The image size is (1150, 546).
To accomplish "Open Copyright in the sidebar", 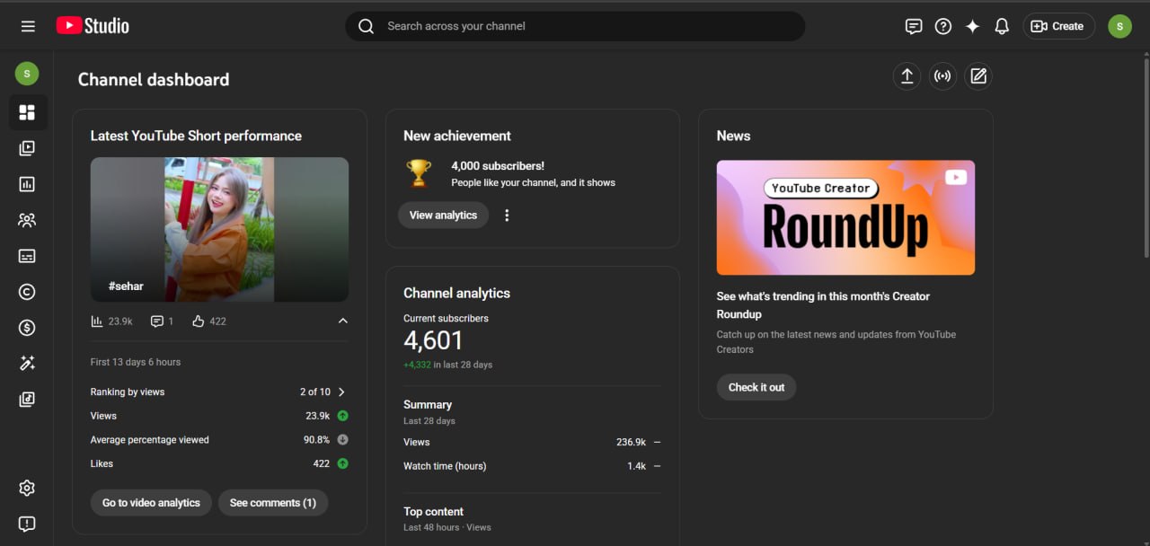I will click(27, 292).
